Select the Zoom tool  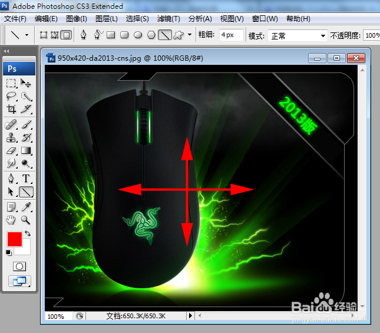point(26,220)
